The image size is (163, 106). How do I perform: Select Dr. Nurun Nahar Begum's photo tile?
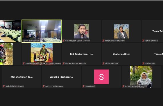coord(141,77)
